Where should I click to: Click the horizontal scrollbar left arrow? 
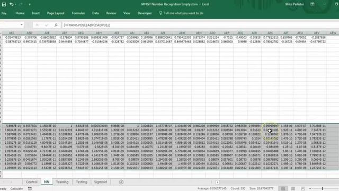[x=218, y=182]
